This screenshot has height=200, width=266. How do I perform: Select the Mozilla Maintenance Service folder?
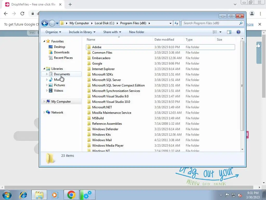click(x=112, y=113)
